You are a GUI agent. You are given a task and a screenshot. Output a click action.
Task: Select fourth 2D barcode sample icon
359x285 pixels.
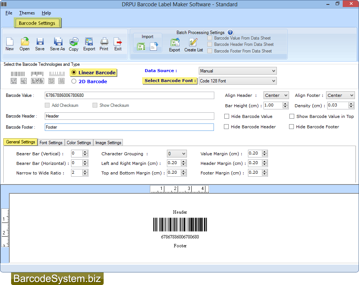pyautogui.click(x=51, y=81)
